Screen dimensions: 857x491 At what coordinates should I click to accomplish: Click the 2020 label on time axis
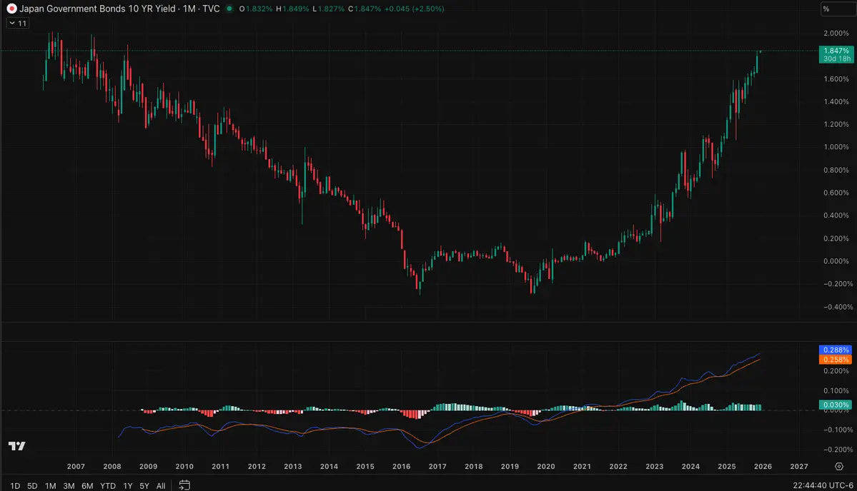point(546,467)
